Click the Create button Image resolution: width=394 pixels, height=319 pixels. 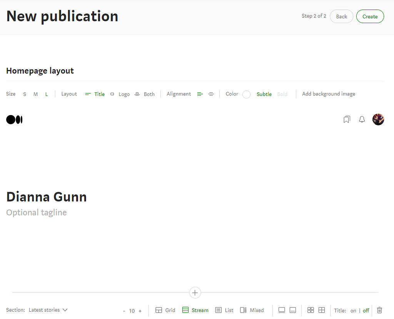click(370, 16)
